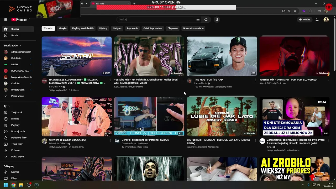Screen dimensions: 336x189
Task: Click the install app icon in address bar
Action: [284, 11]
